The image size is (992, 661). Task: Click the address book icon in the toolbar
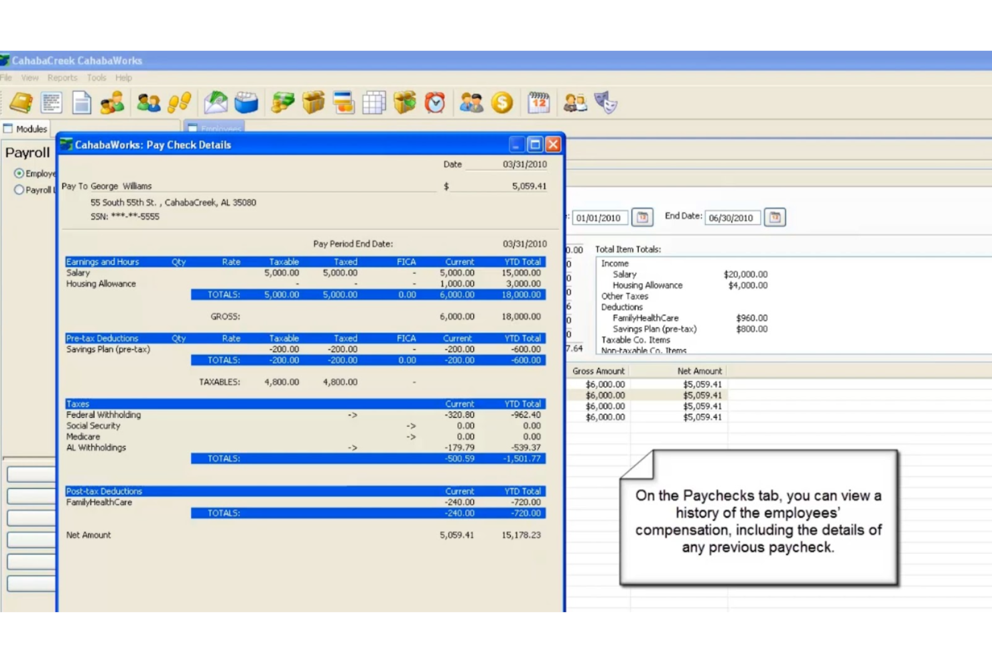tap(21, 102)
